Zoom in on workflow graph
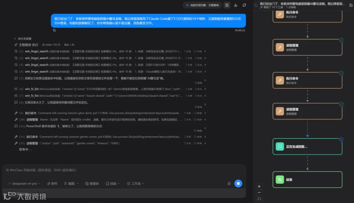The width and height of the screenshot is (354, 203). 259,187
